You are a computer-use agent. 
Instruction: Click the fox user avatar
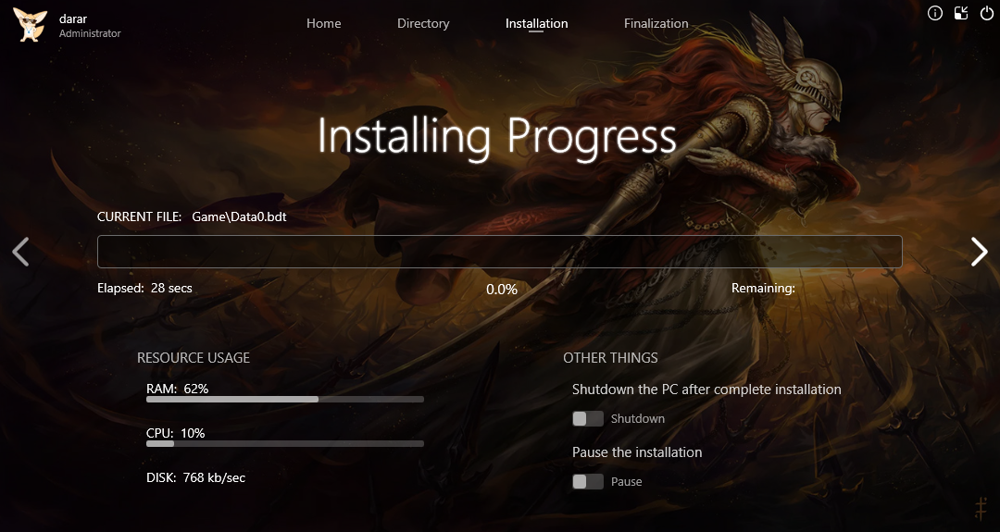pos(30,25)
